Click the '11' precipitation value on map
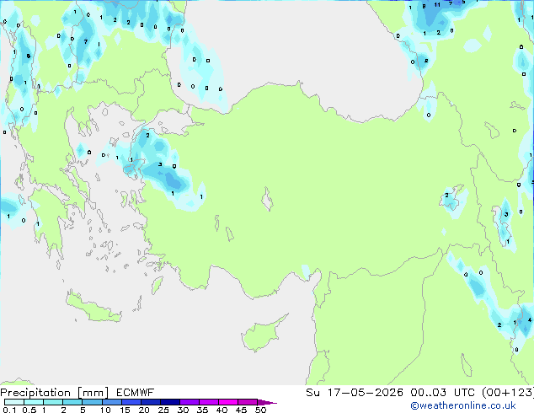This screenshot has height=413, width=534. [437, 5]
